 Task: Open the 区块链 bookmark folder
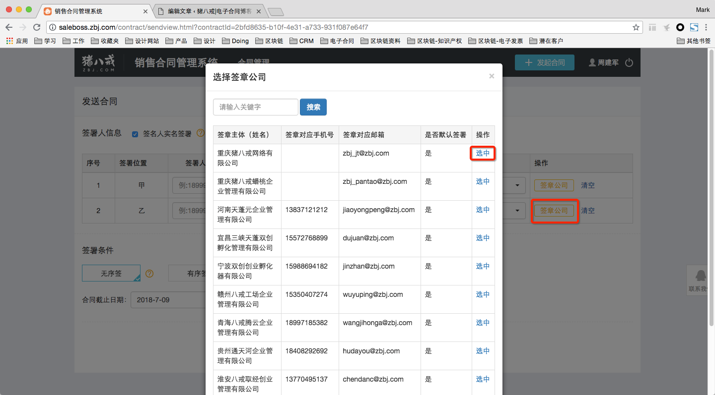click(x=268, y=41)
